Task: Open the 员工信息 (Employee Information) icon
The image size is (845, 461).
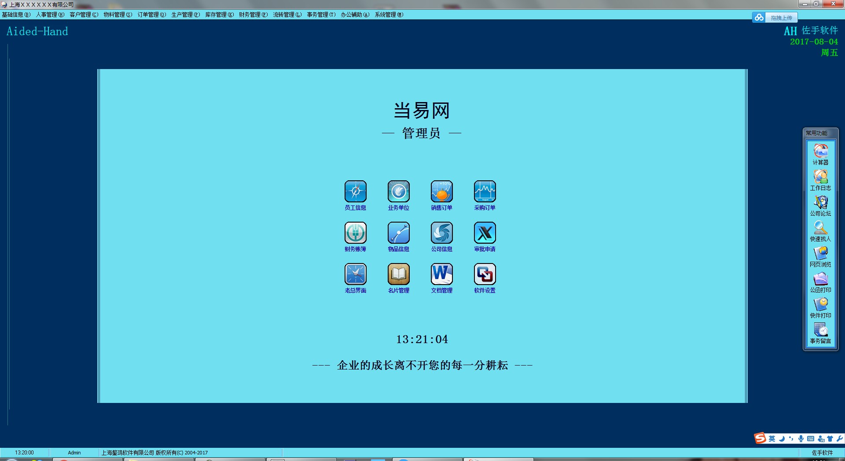Action: [355, 191]
